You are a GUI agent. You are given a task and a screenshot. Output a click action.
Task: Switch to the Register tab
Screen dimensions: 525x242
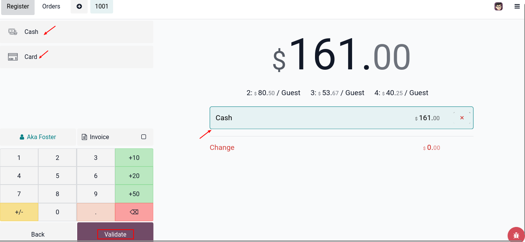18,7
